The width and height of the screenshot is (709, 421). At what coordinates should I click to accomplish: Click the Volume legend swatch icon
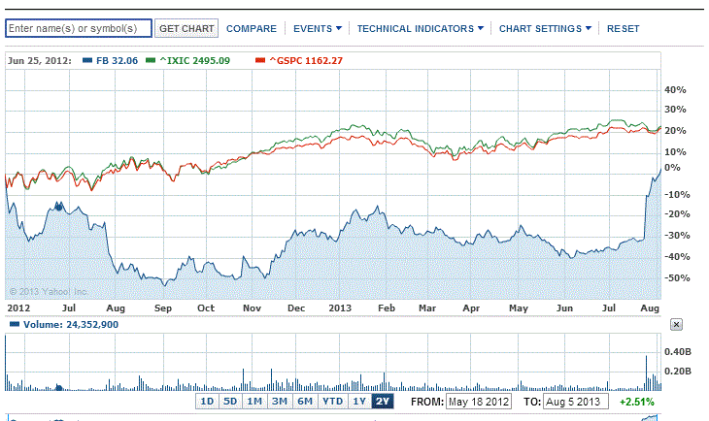point(15,324)
